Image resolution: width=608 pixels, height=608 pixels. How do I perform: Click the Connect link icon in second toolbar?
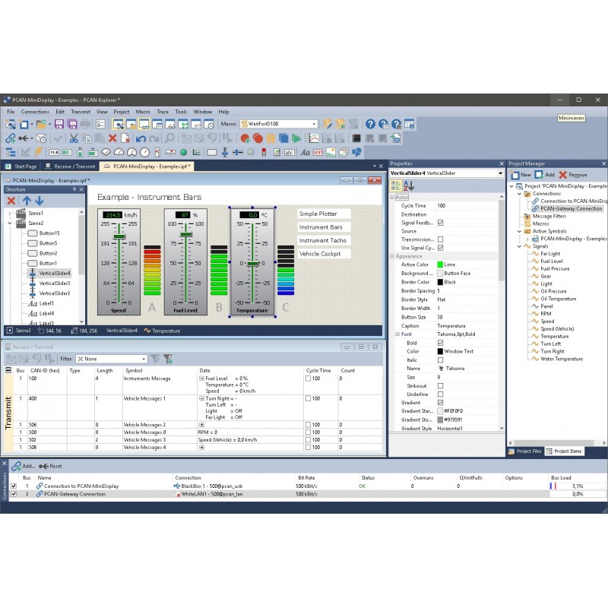coord(11,138)
